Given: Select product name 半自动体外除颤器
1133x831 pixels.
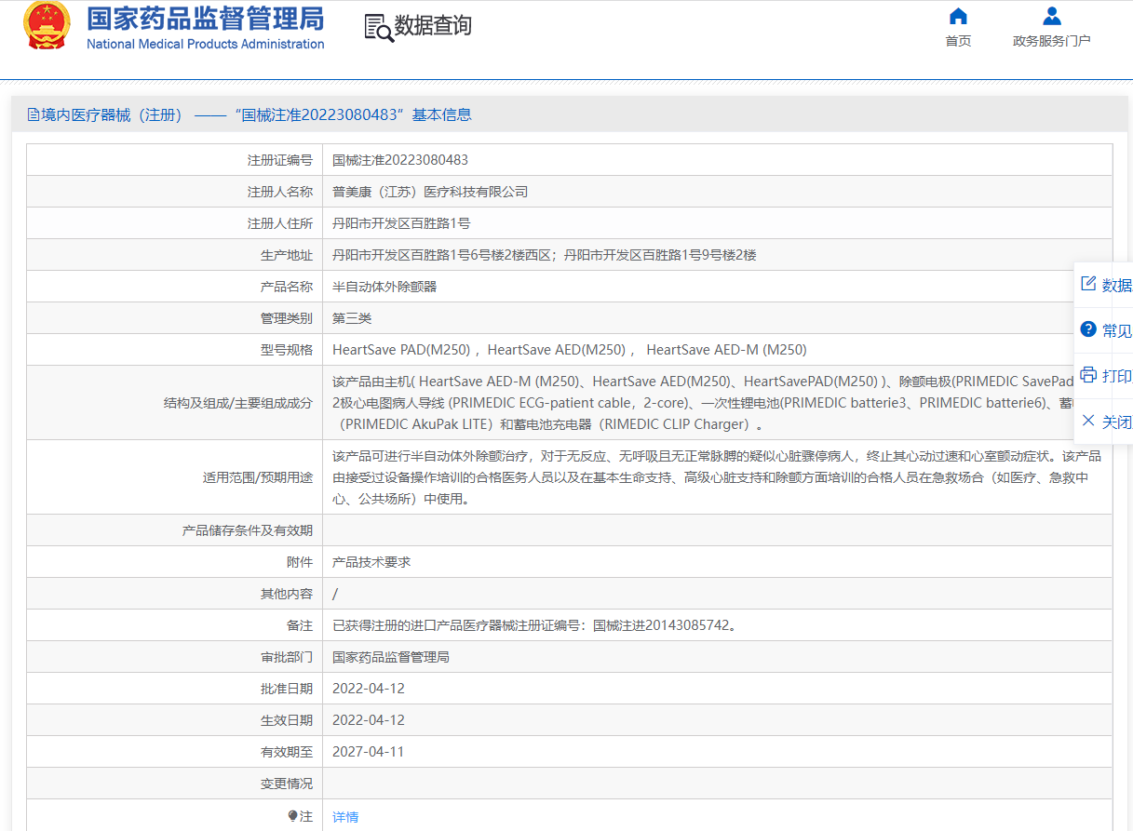Looking at the screenshot, I should (x=384, y=287).
